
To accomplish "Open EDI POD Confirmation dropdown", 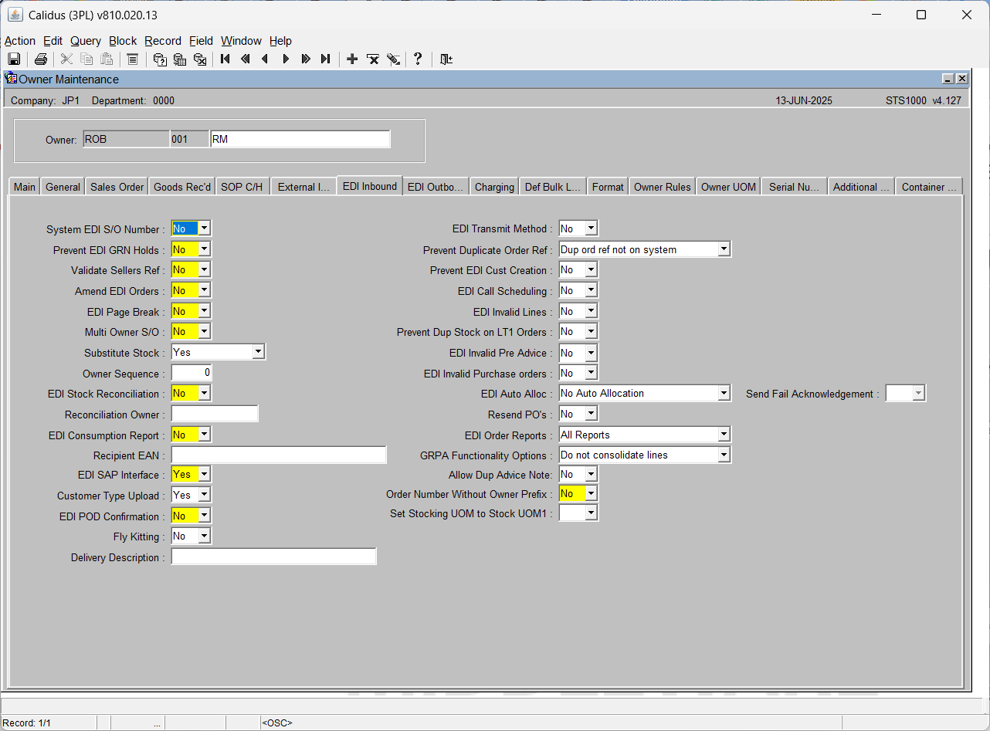I will (204, 516).
